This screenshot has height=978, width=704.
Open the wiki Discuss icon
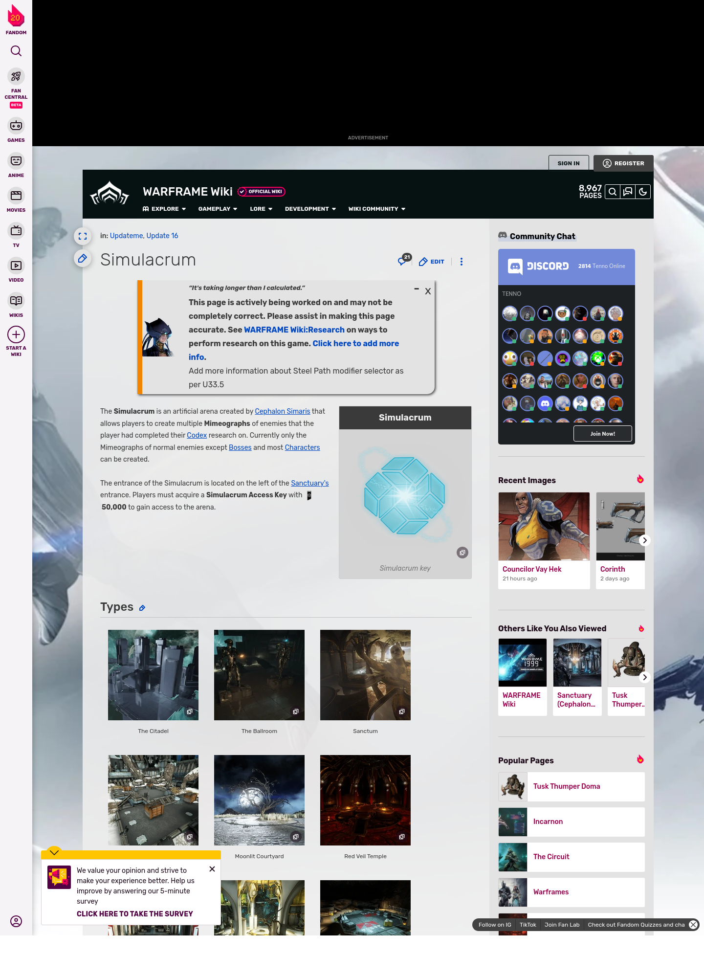click(x=628, y=192)
